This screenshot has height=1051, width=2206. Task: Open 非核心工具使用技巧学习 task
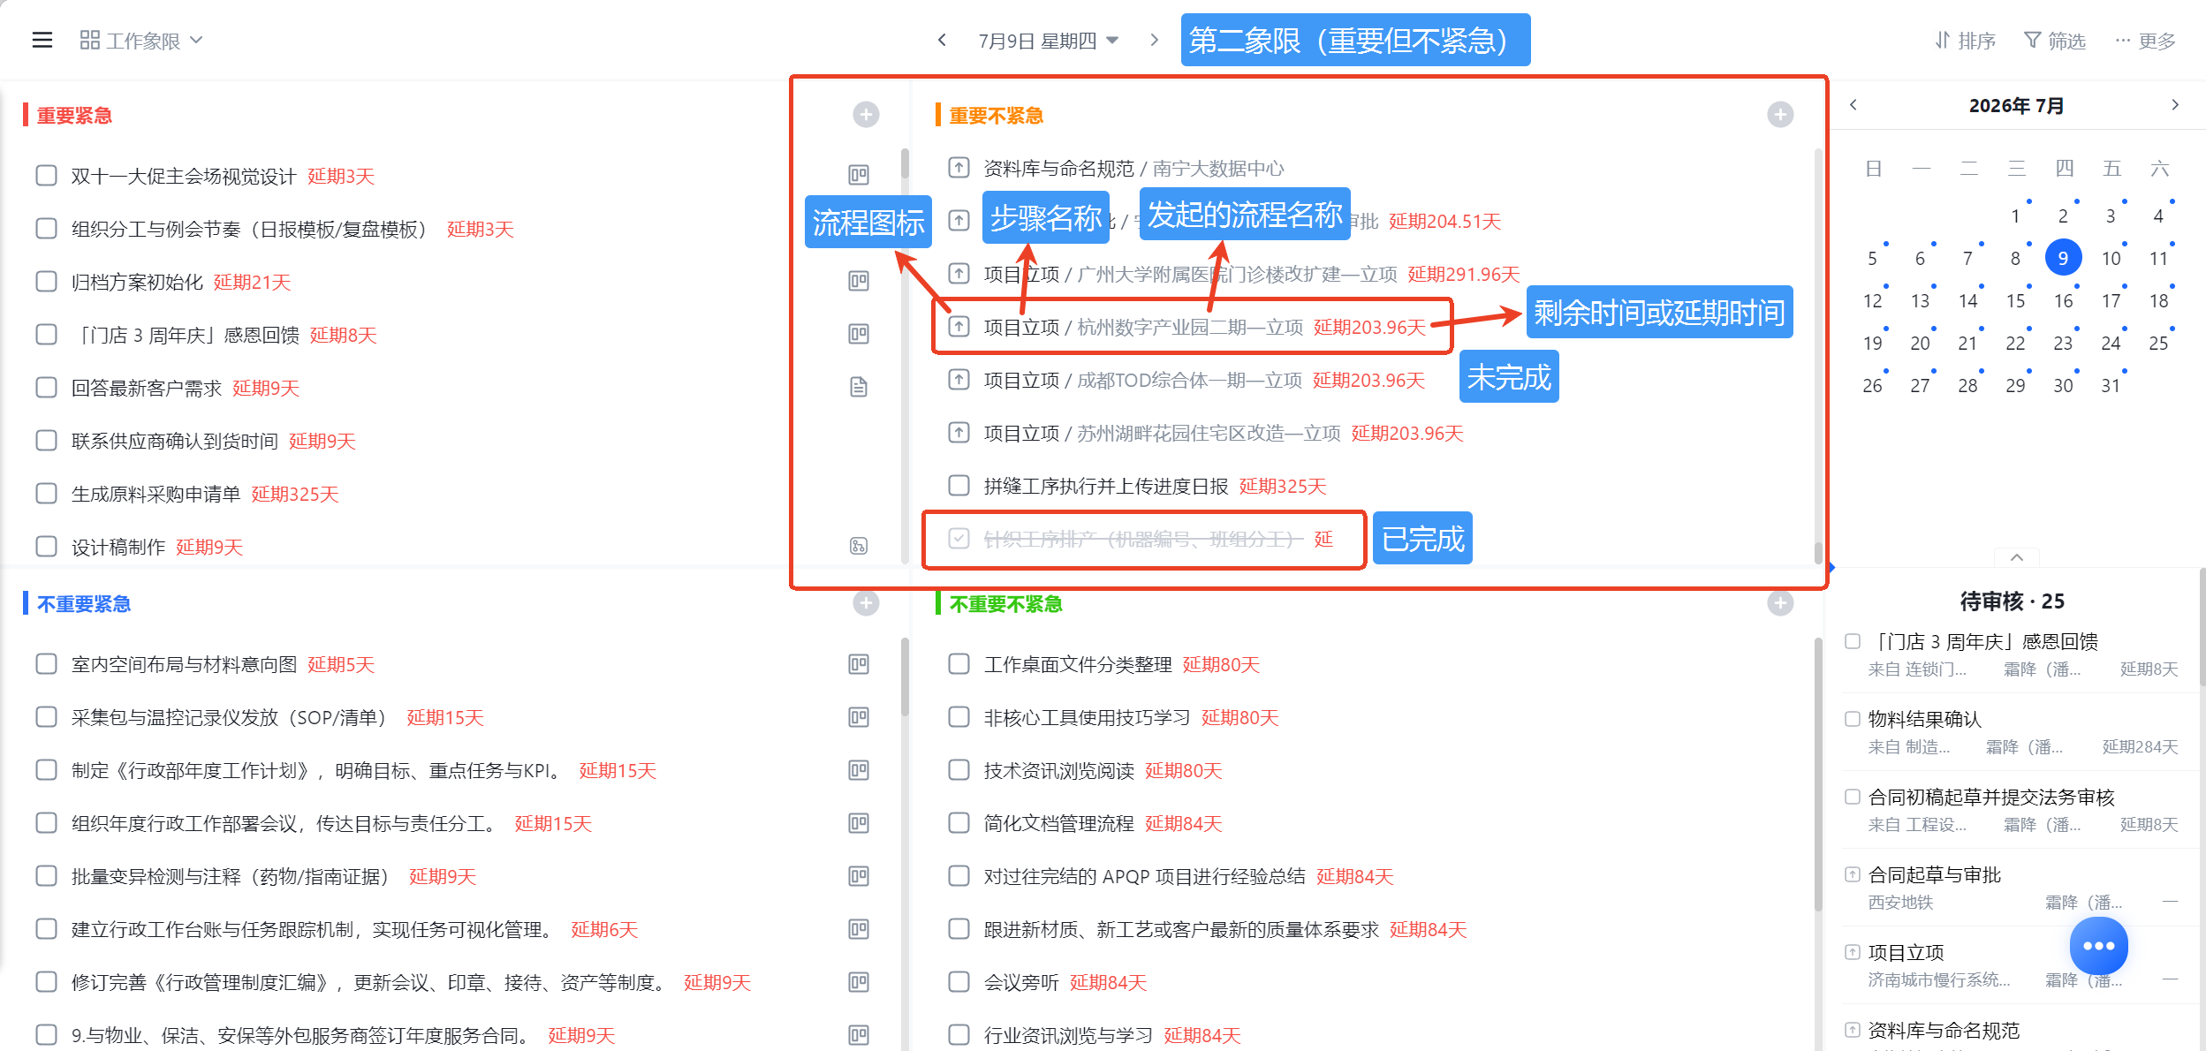point(1087,717)
